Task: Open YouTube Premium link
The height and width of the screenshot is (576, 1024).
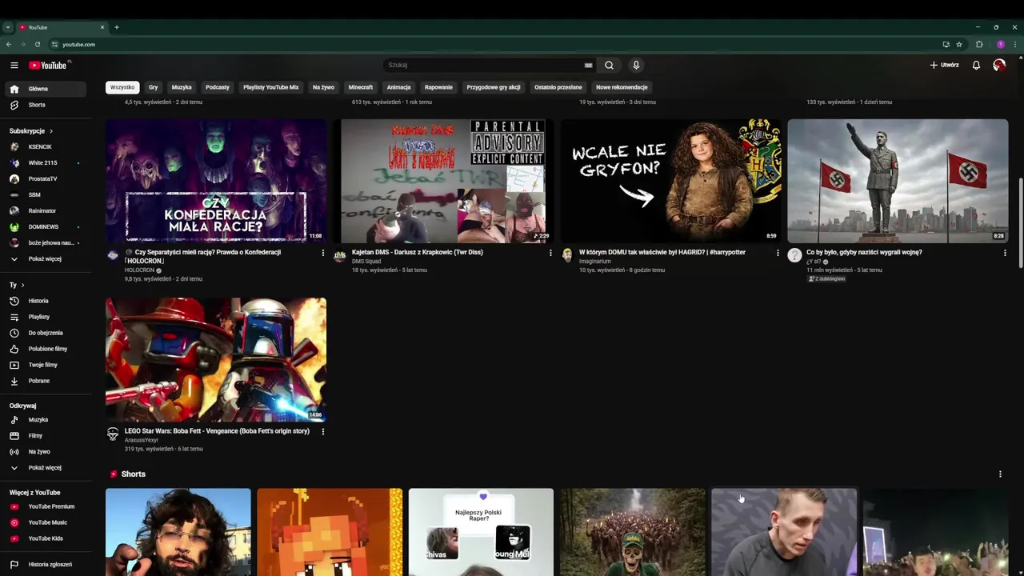Action: click(44, 506)
